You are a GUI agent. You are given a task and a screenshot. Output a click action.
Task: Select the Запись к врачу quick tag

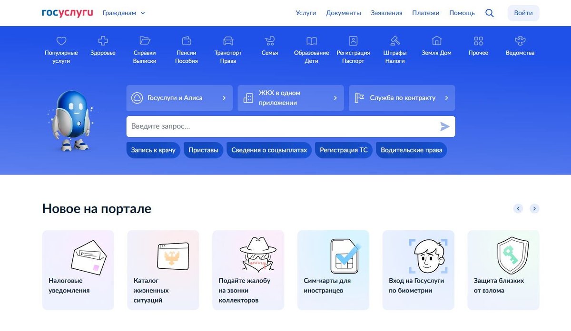[x=153, y=150]
